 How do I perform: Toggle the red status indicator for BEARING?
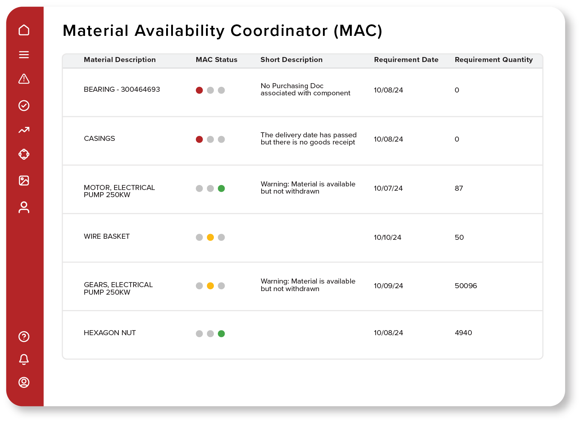(200, 90)
